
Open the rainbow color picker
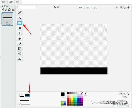(x=64, y=103)
